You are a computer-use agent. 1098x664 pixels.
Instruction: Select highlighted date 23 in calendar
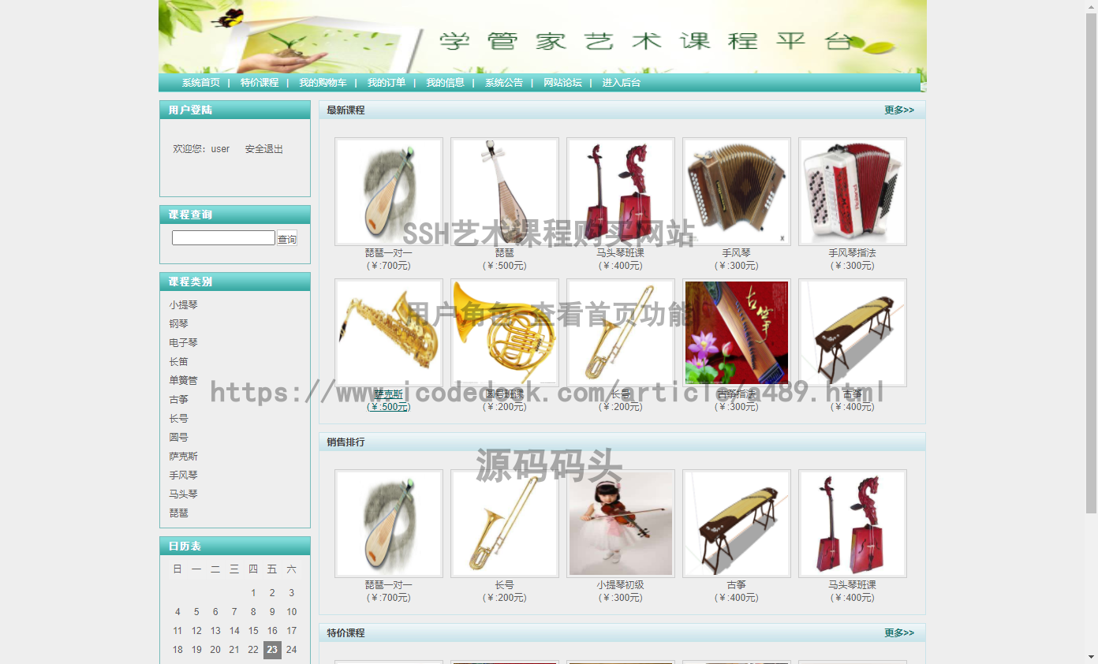[x=272, y=650]
